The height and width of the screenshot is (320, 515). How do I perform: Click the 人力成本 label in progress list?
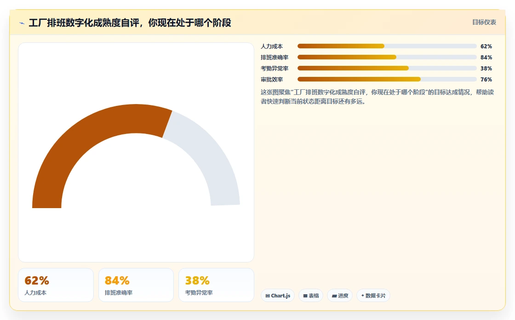pos(272,47)
